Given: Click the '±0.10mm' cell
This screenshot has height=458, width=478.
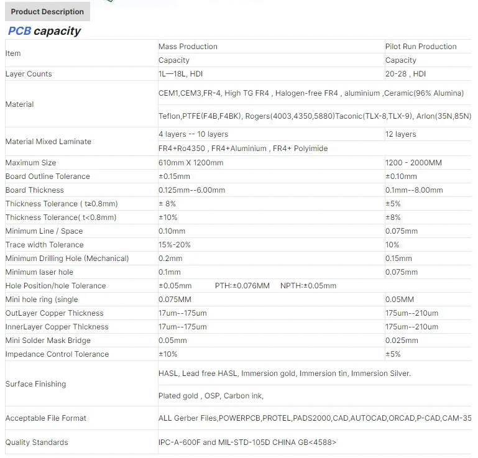Looking at the screenshot, I should 401,176.
